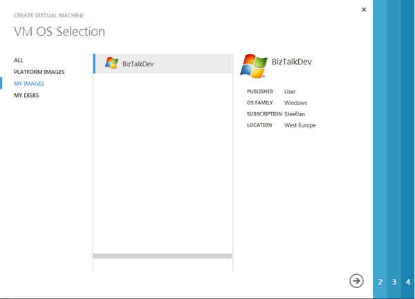Viewport: 415px width, 299px height.
Task: Click the OS Family value Windows
Action: (295, 103)
